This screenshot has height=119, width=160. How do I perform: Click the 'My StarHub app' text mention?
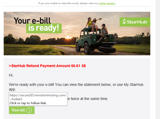(76, 87)
